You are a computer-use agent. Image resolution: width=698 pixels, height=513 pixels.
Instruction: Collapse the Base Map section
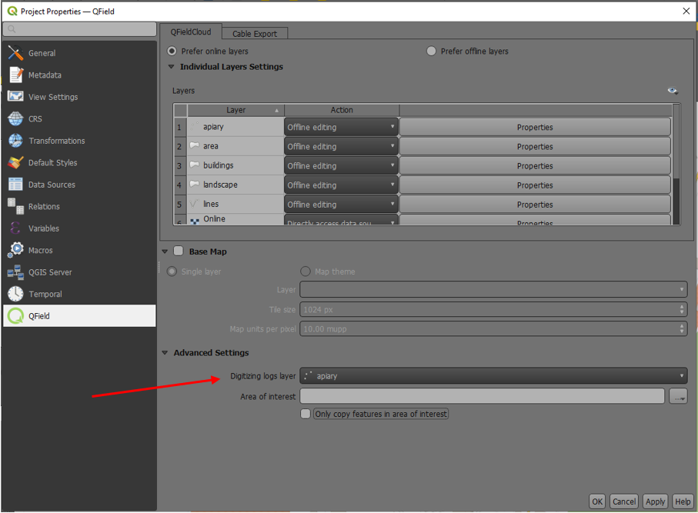click(165, 252)
